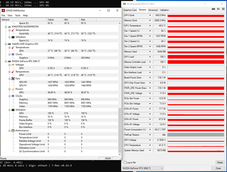Click the Close button in GPU-Z
227x172 pixels.
(218, 168)
